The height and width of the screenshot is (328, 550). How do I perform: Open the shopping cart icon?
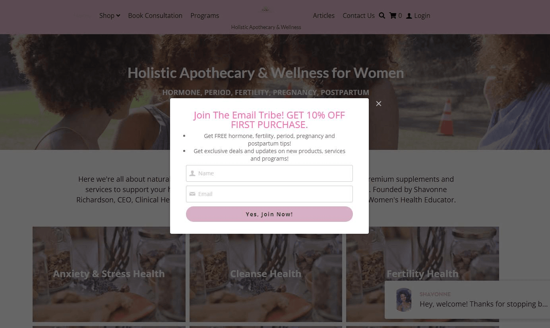pyautogui.click(x=393, y=16)
